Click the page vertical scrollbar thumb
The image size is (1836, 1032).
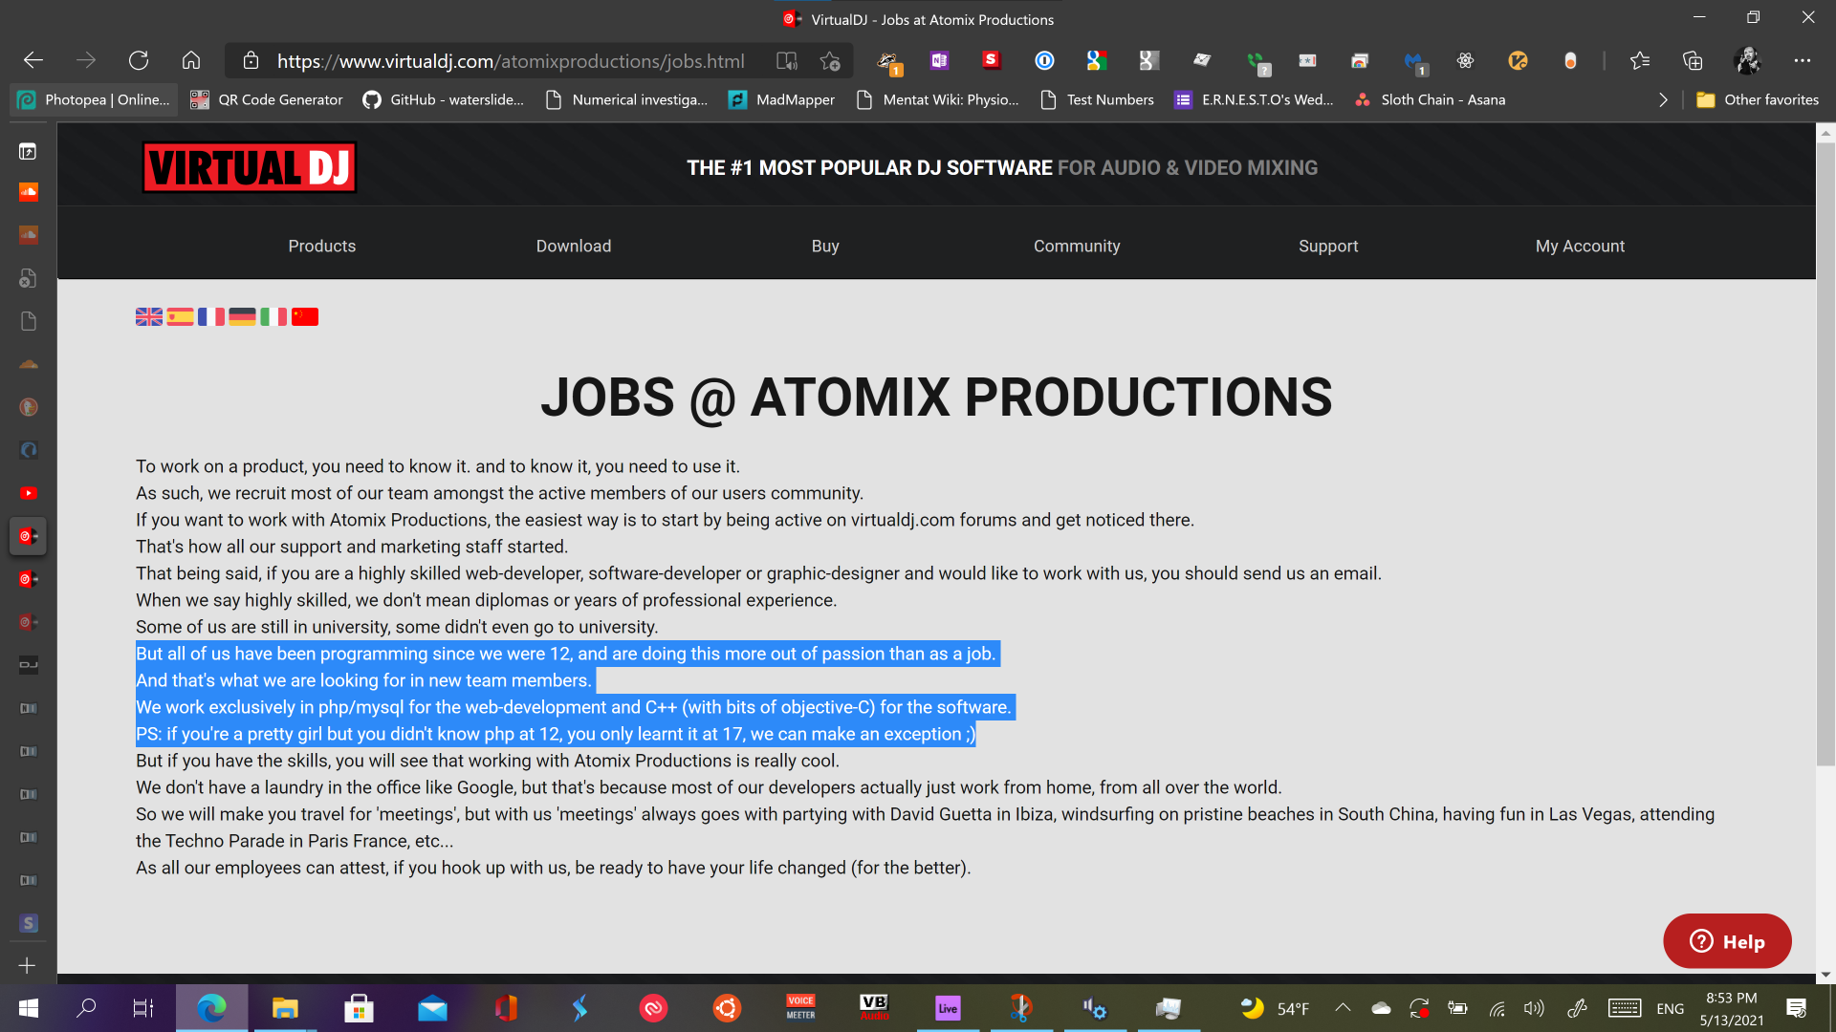(1825, 454)
